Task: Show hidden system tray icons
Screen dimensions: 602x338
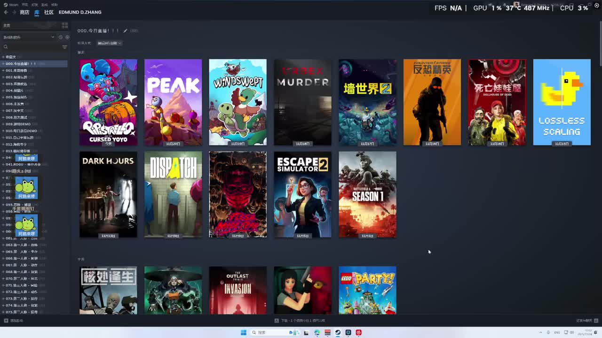Action: pos(540,332)
